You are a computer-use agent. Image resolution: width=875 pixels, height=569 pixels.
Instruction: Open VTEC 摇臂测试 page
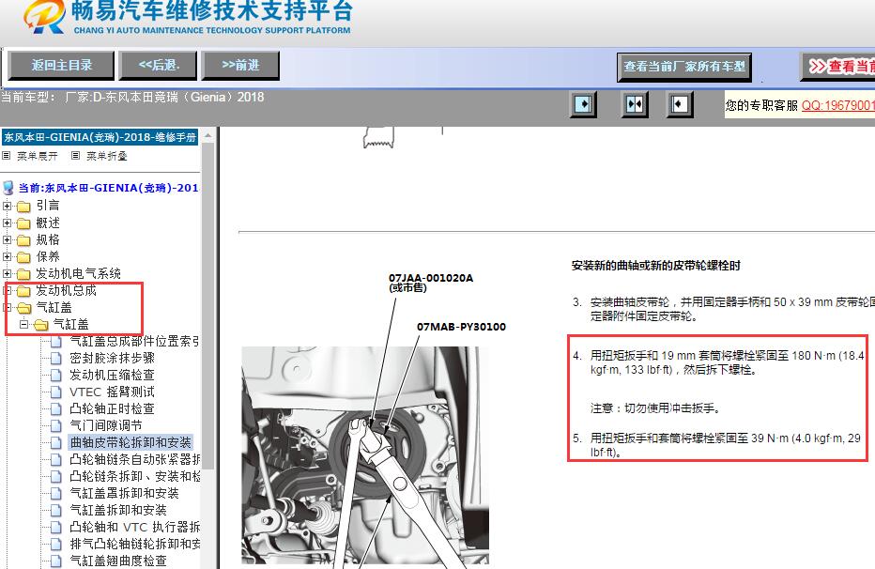[112, 392]
